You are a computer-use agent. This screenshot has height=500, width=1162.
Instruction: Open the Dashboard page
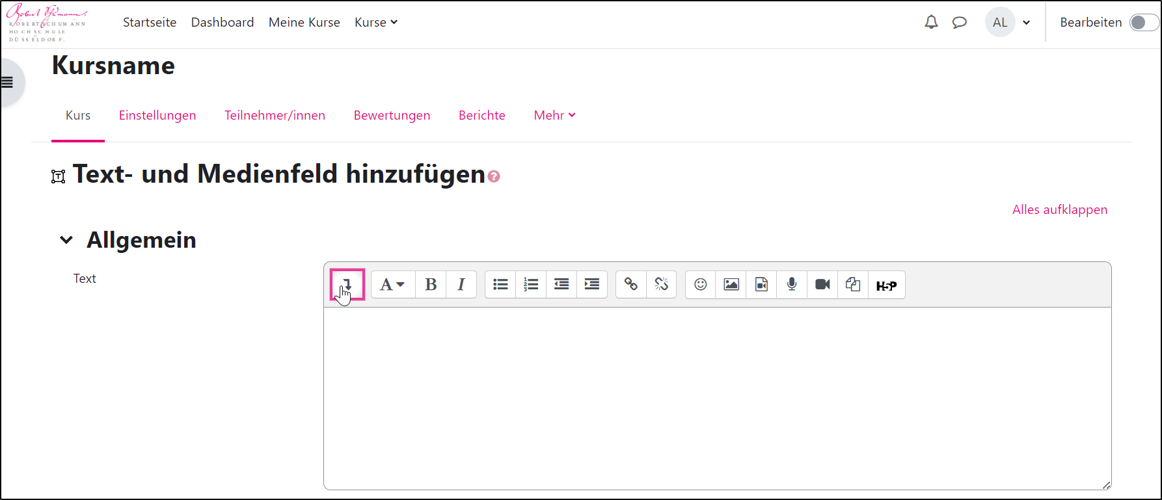pyautogui.click(x=223, y=22)
